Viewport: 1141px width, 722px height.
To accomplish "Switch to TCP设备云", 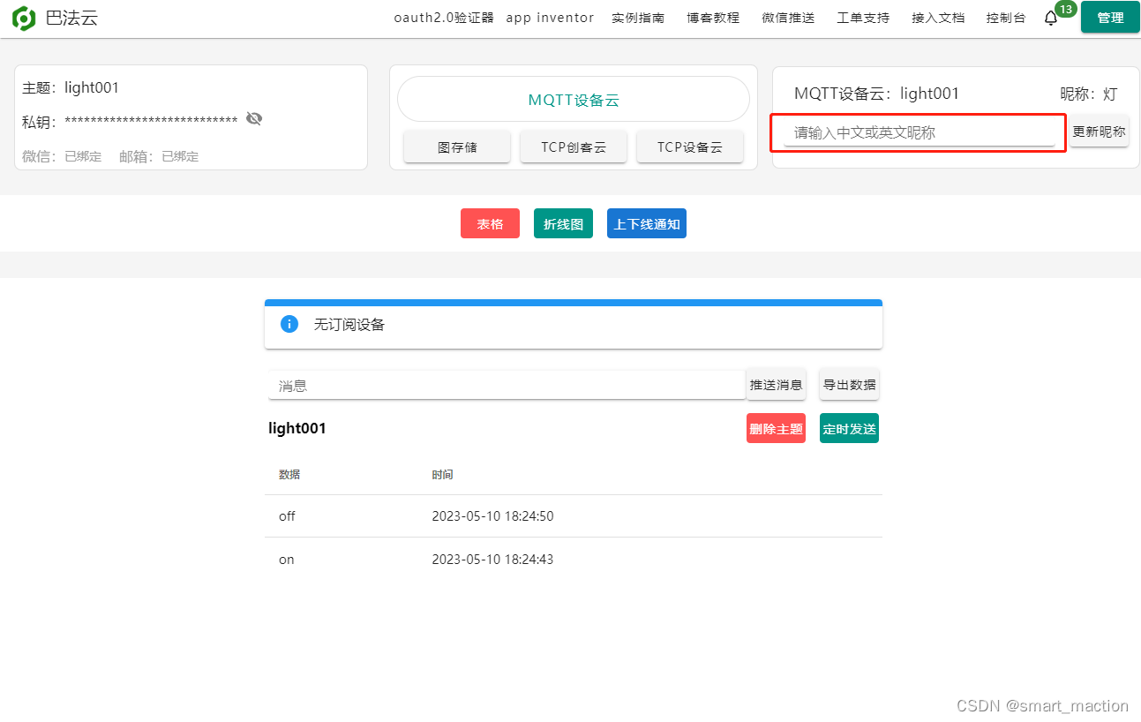I will coord(690,147).
